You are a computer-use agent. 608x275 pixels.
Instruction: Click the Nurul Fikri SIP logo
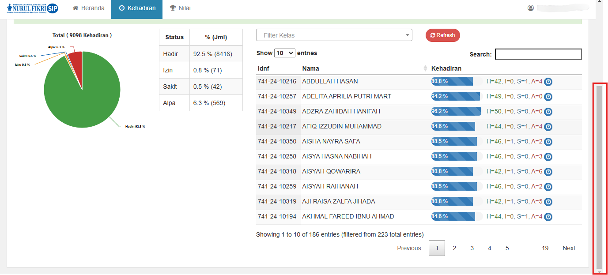click(x=33, y=8)
